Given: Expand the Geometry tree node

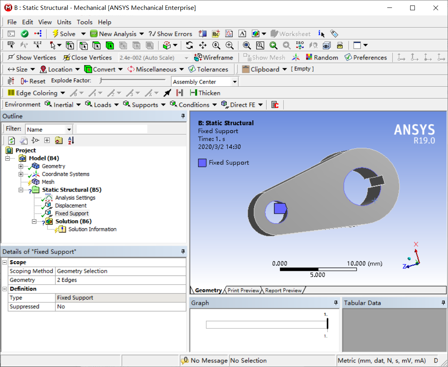Looking at the screenshot, I should tap(21, 166).
